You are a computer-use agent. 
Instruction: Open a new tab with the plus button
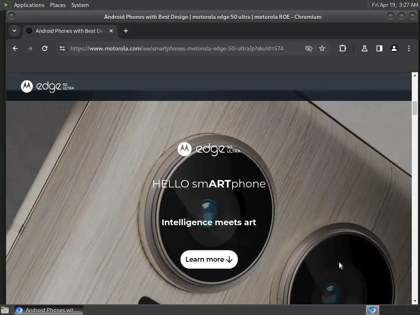pyautogui.click(x=126, y=31)
